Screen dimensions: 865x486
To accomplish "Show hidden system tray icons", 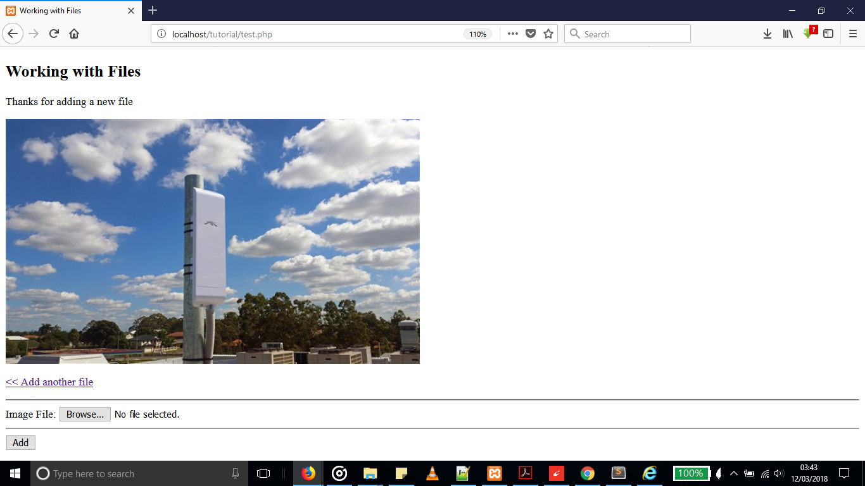I will (x=734, y=473).
